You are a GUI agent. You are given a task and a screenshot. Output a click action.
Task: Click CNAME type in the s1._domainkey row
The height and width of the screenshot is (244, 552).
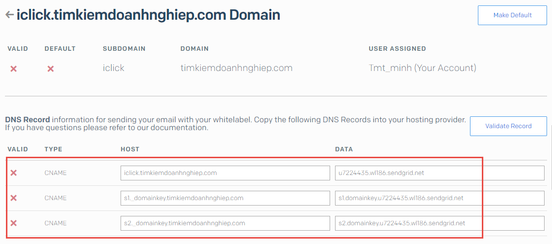pos(56,198)
